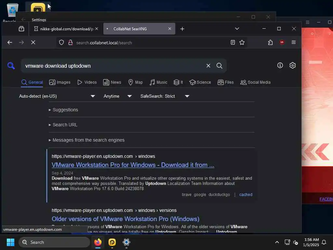Open Firefox extensions puzzle icon
333x250 pixels.
point(270,43)
